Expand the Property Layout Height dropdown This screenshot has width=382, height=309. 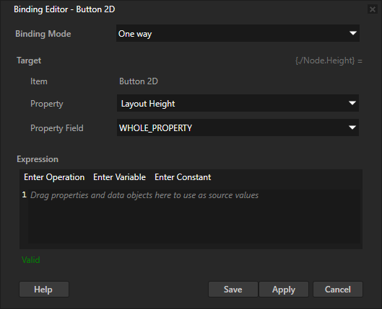(x=238, y=103)
